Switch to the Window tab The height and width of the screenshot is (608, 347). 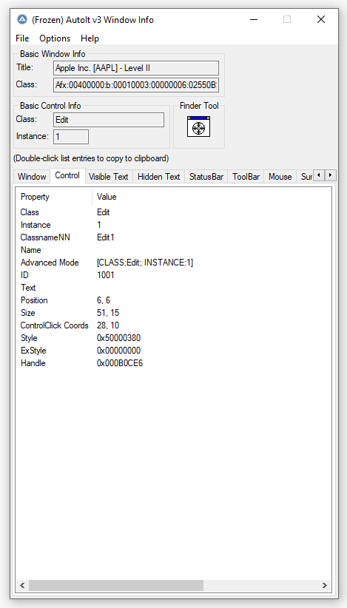coord(32,177)
